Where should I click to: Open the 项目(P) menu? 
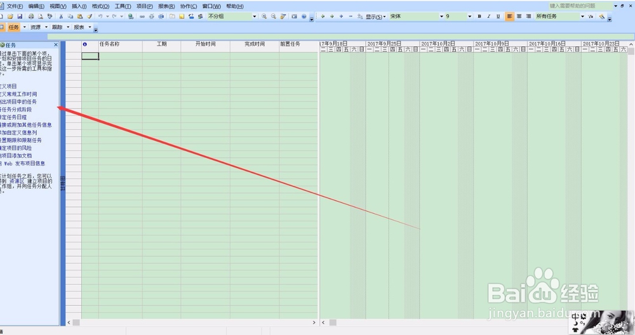[145, 6]
